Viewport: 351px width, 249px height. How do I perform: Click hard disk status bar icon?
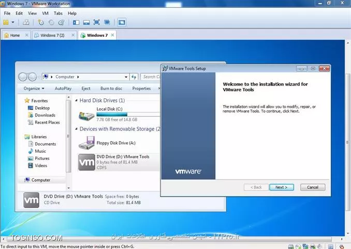click(x=291, y=246)
